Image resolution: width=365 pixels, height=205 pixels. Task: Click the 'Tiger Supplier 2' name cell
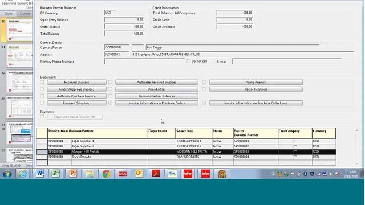(x=109, y=146)
